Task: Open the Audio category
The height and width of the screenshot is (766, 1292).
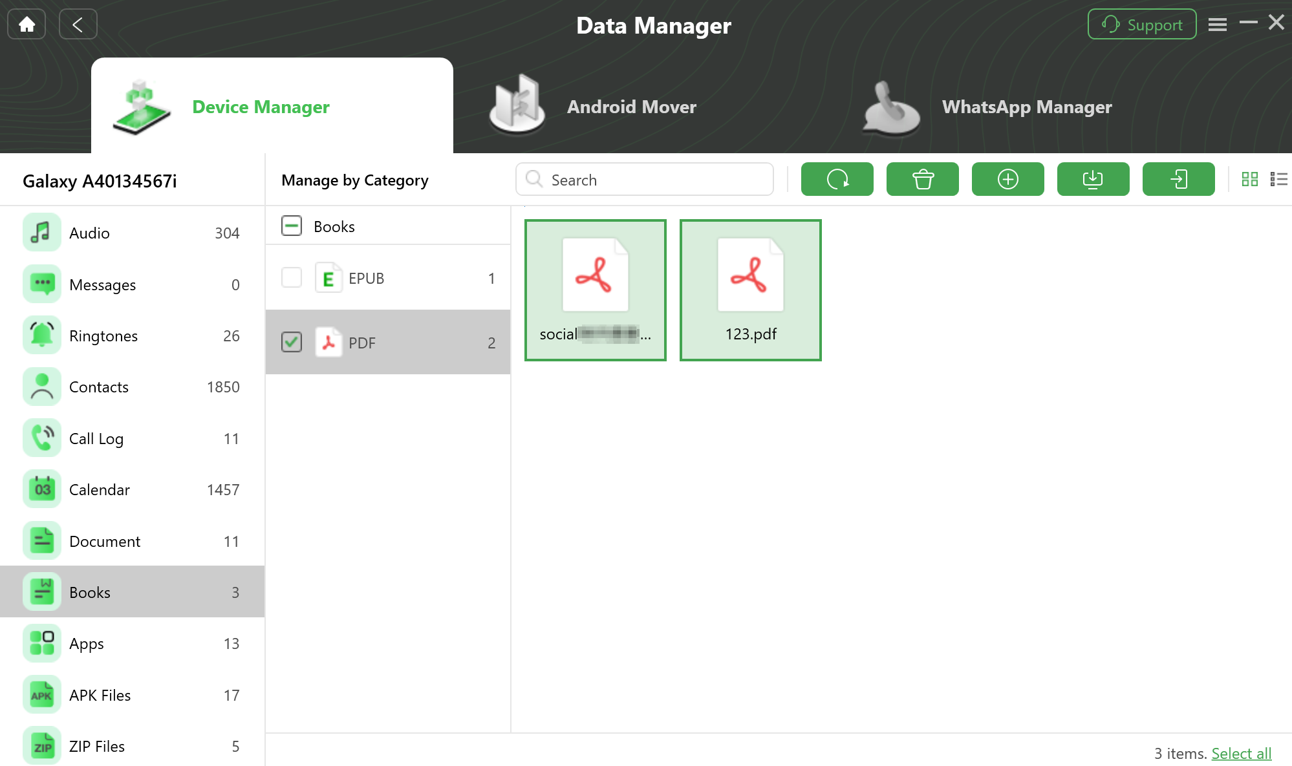Action: [132, 233]
